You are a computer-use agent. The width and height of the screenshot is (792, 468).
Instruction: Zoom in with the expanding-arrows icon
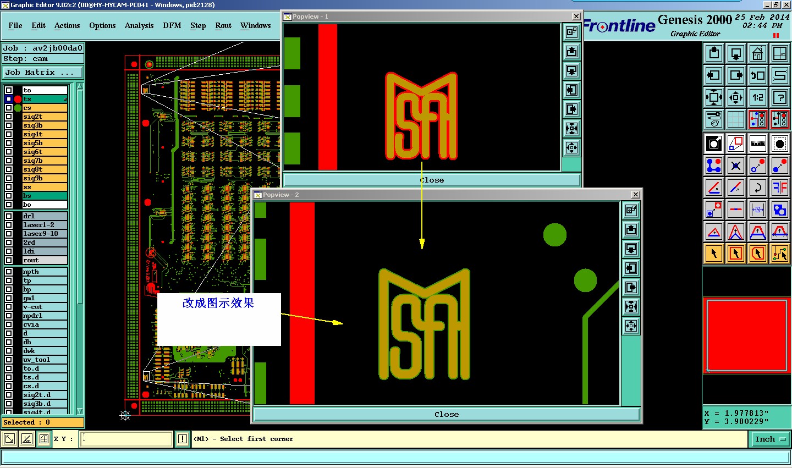click(714, 97)
